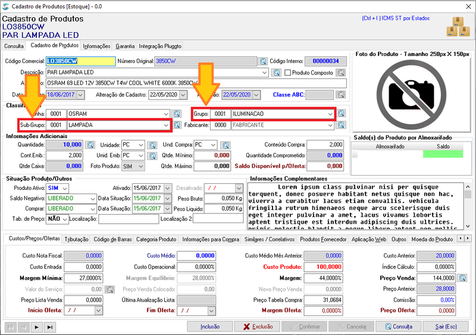
Task: Click the Inclusão button
Action: coord(210,327)
